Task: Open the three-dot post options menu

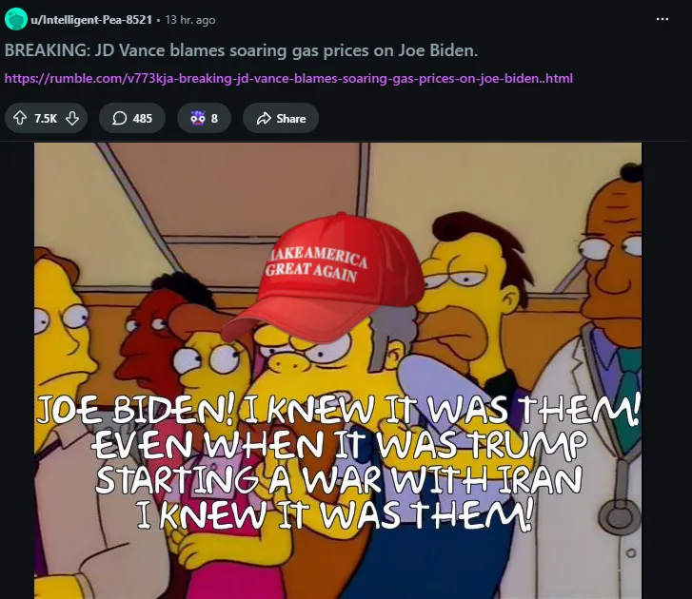Action: 662,19
